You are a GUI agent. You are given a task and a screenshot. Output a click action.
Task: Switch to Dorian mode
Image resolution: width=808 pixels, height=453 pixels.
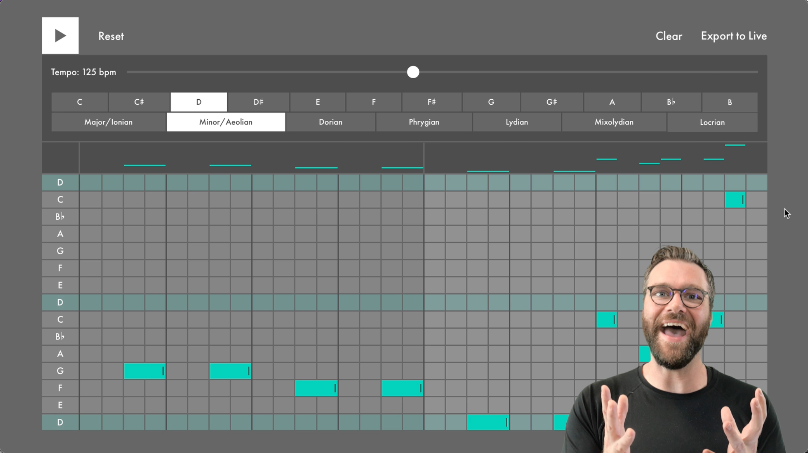[330, 122]
